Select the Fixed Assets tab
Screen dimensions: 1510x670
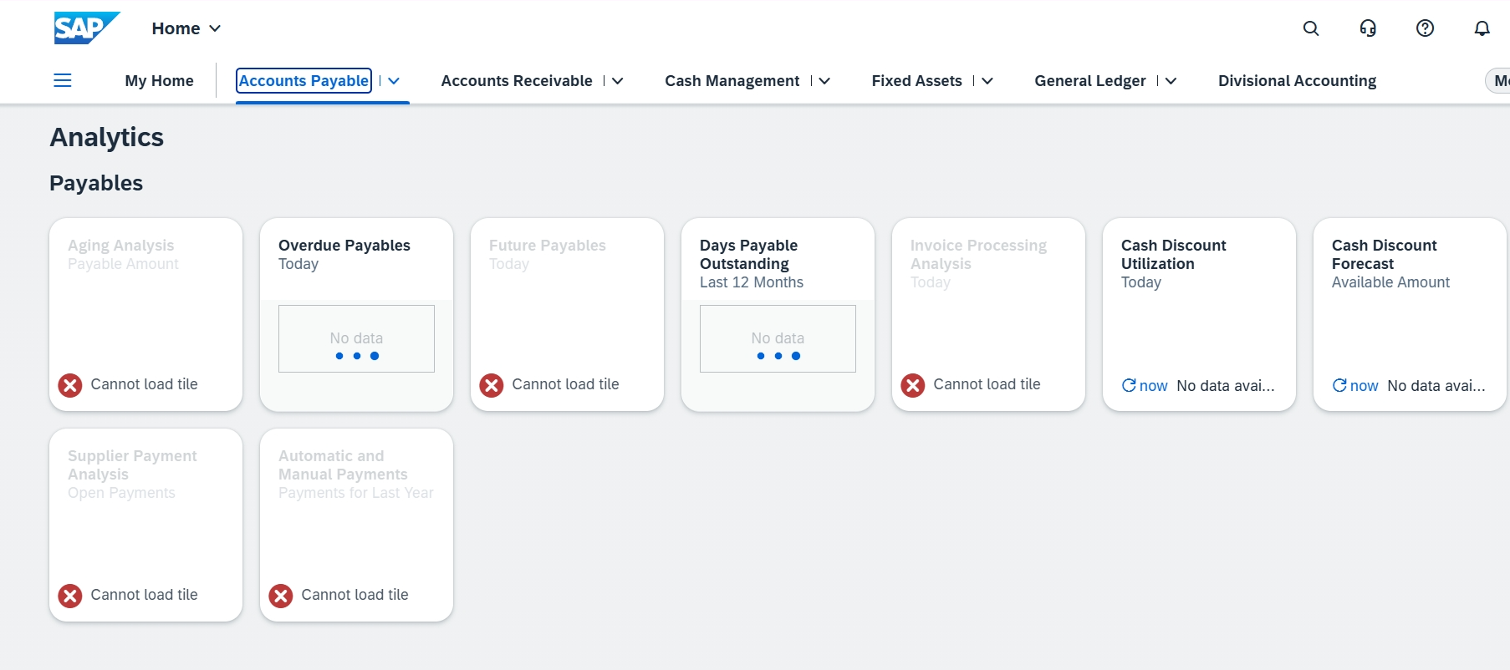pyautogui.click(x=916, y=81)
